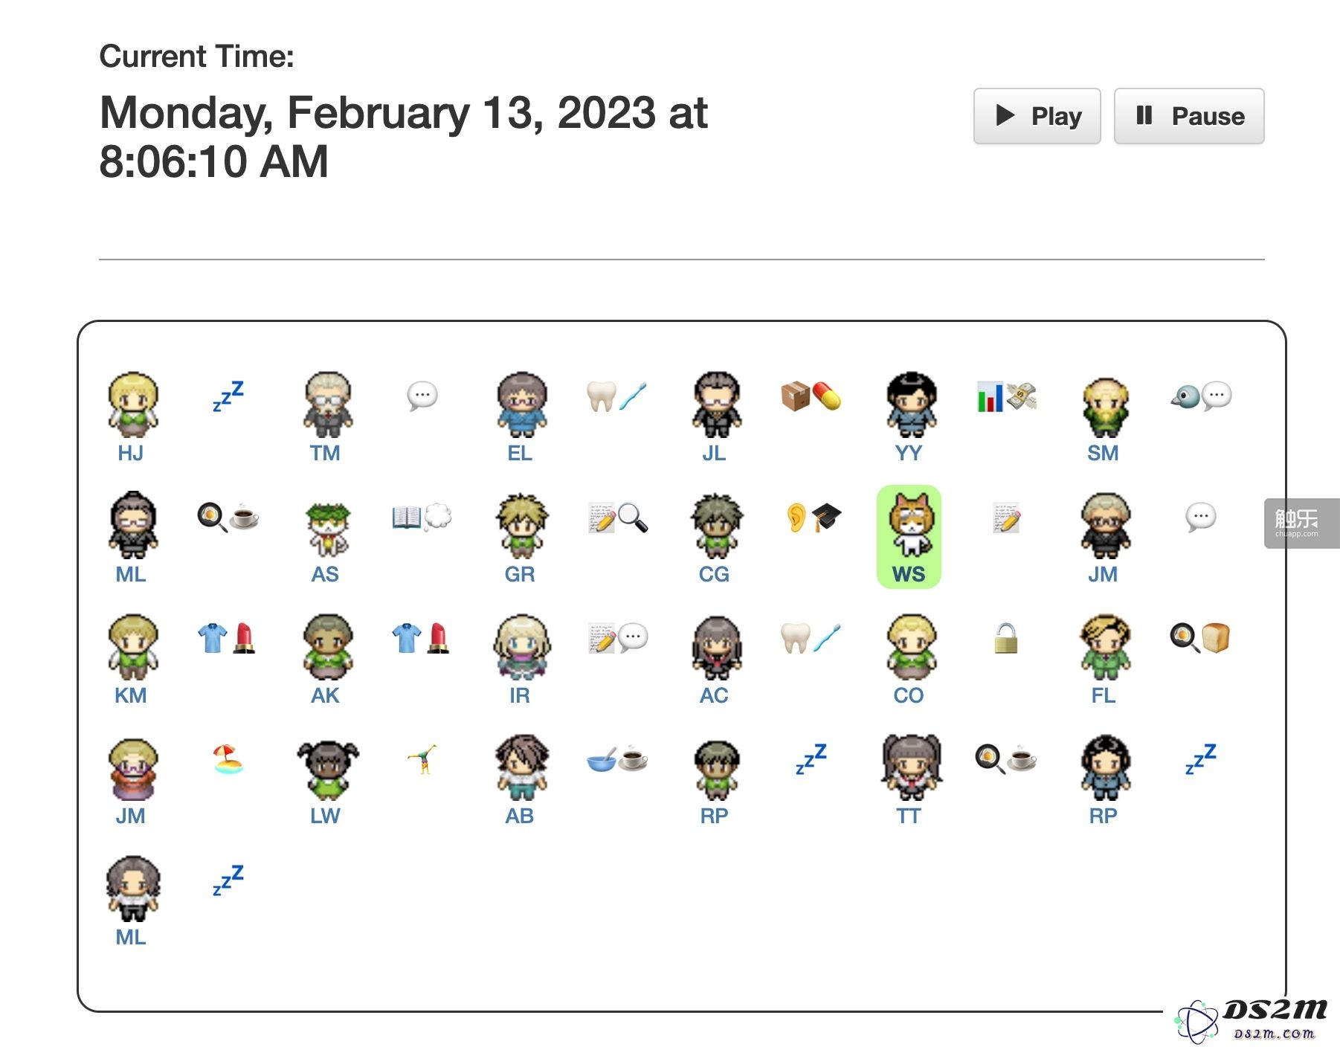The image size is (1340, 1047).
Task: Click the Pause button
Action: [1189, 116]
